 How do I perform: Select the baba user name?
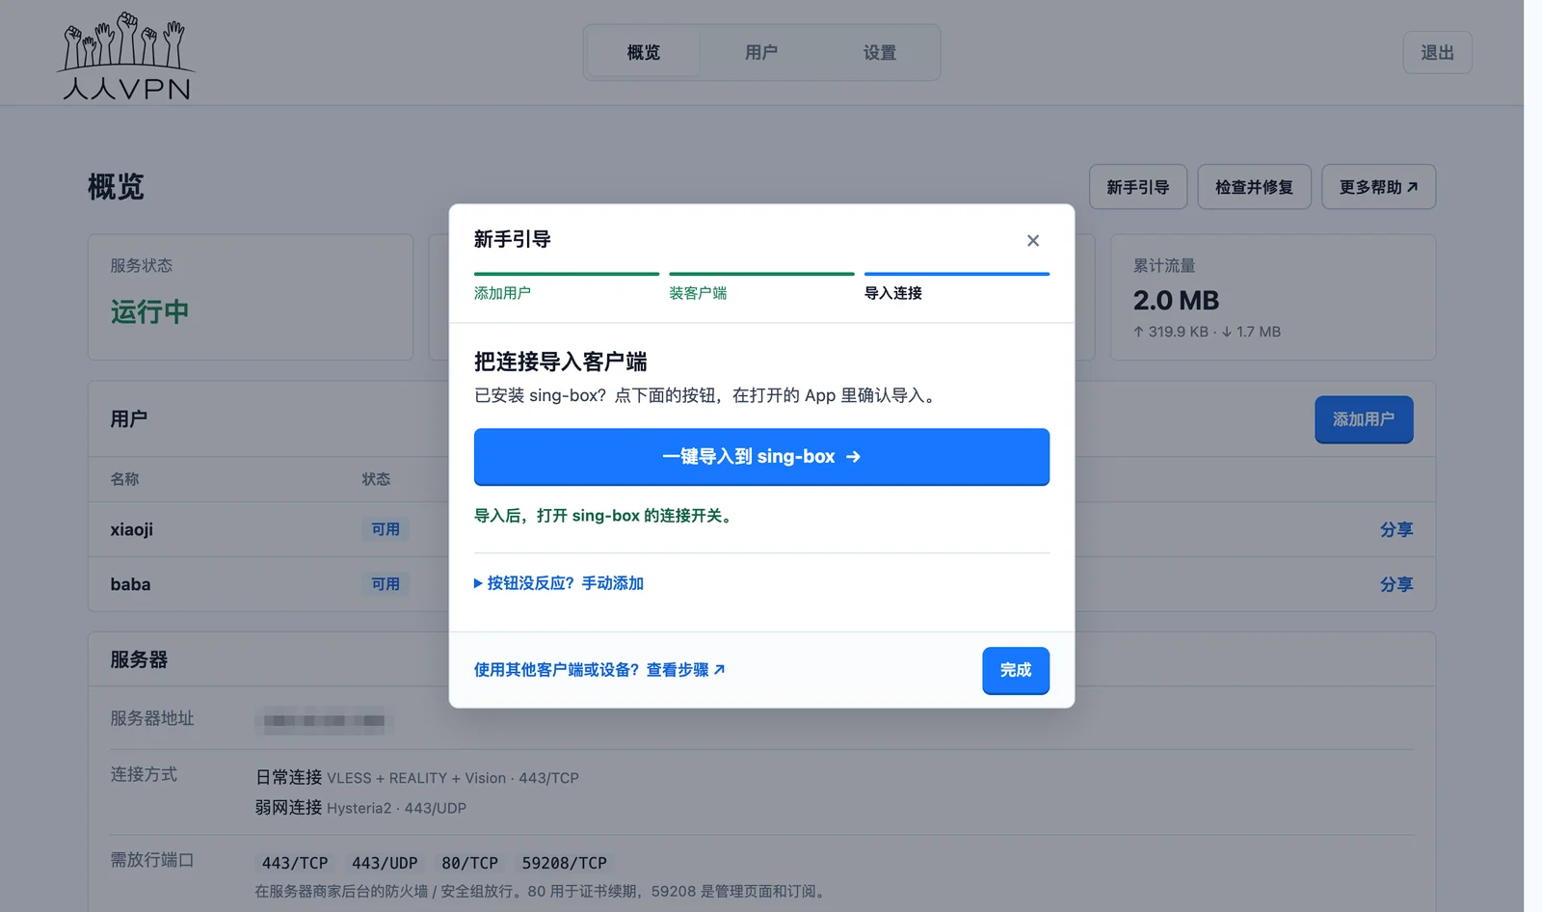point(130,584)
